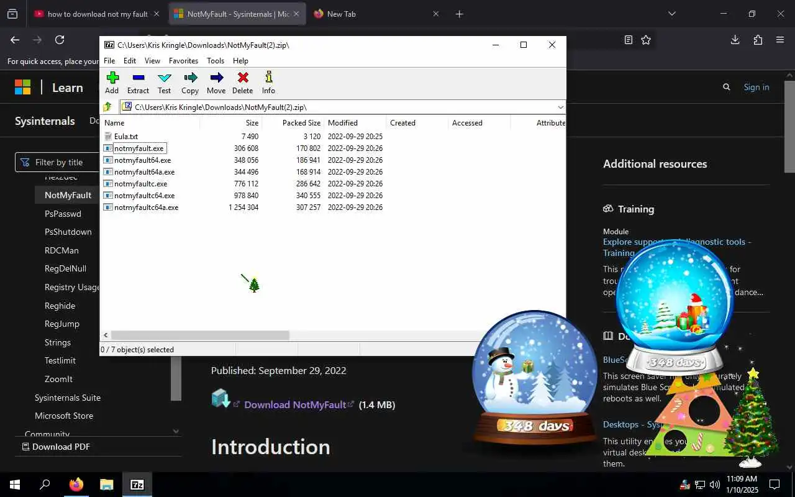
Task: Open PsPasswd in the sidebar
Action: coord(63,214)
